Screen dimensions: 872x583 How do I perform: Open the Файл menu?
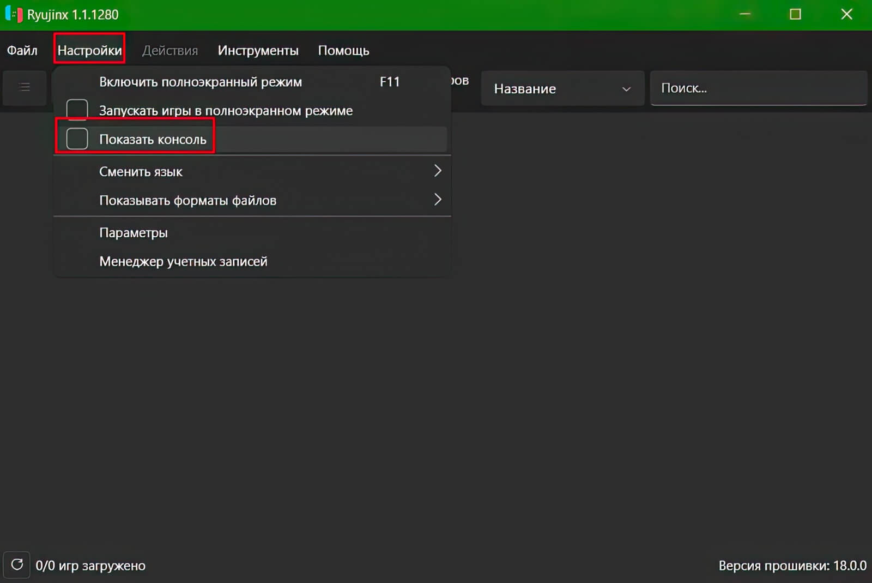[x=22, y=51]
